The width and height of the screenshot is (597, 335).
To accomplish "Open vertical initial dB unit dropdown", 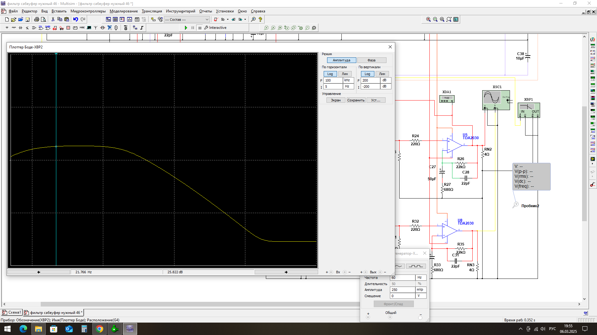I will click(386, 87).
